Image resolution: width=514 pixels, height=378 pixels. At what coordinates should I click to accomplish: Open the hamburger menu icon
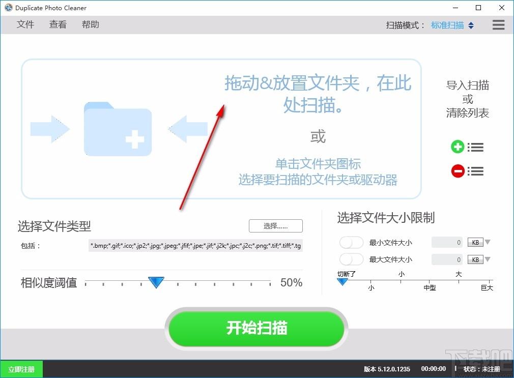(498, 25)
